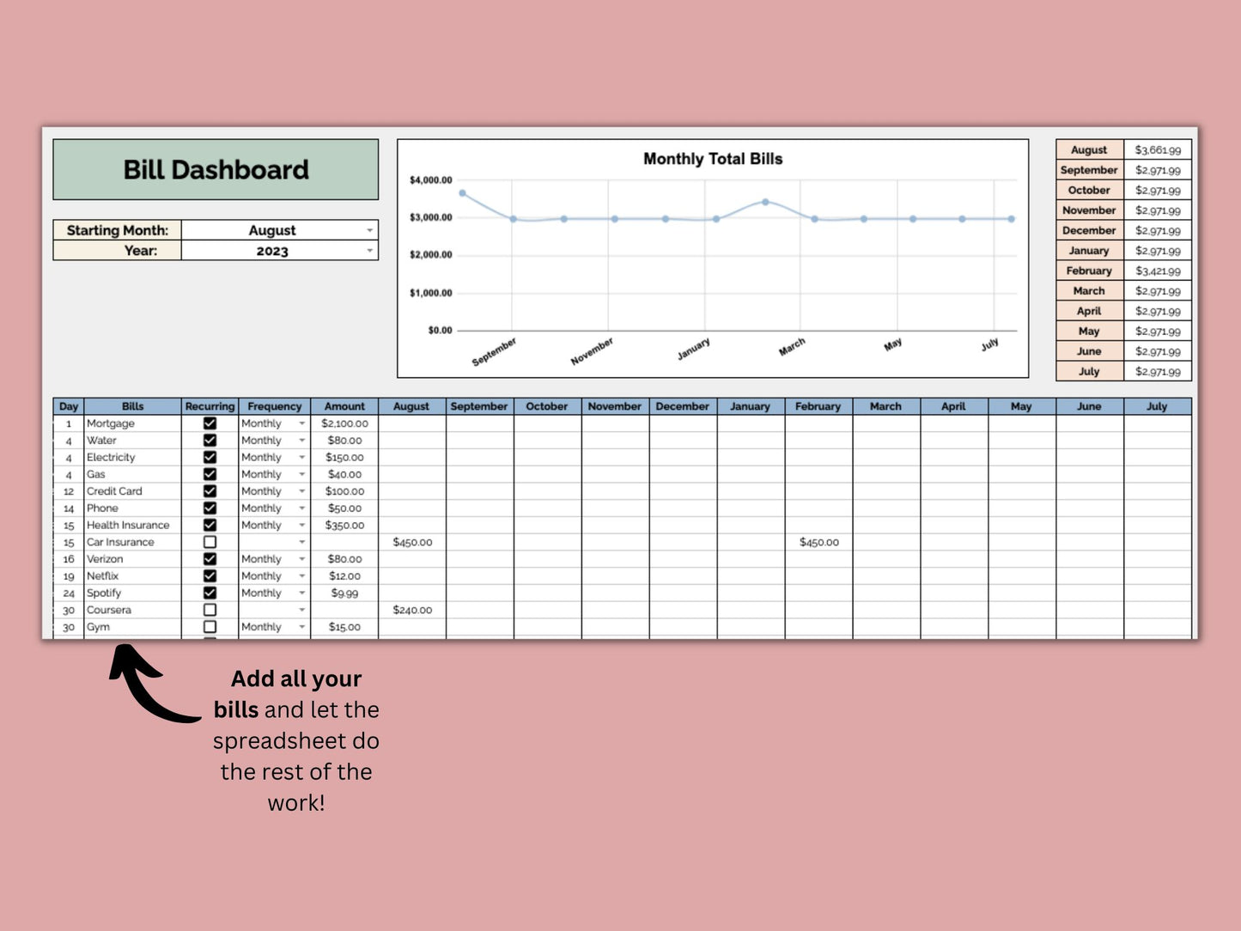Click the Monthly Total Bills chart title
This screenshot has height=931, width=1241.
tap(713, 159)
